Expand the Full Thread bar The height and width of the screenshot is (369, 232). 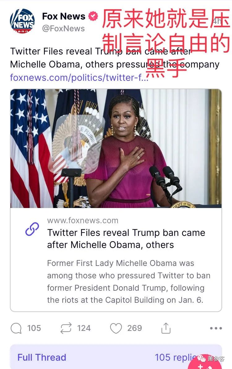(x=116, y=357)
